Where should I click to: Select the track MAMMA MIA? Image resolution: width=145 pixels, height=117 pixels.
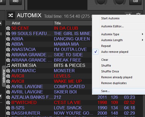[x=66, y=44]
